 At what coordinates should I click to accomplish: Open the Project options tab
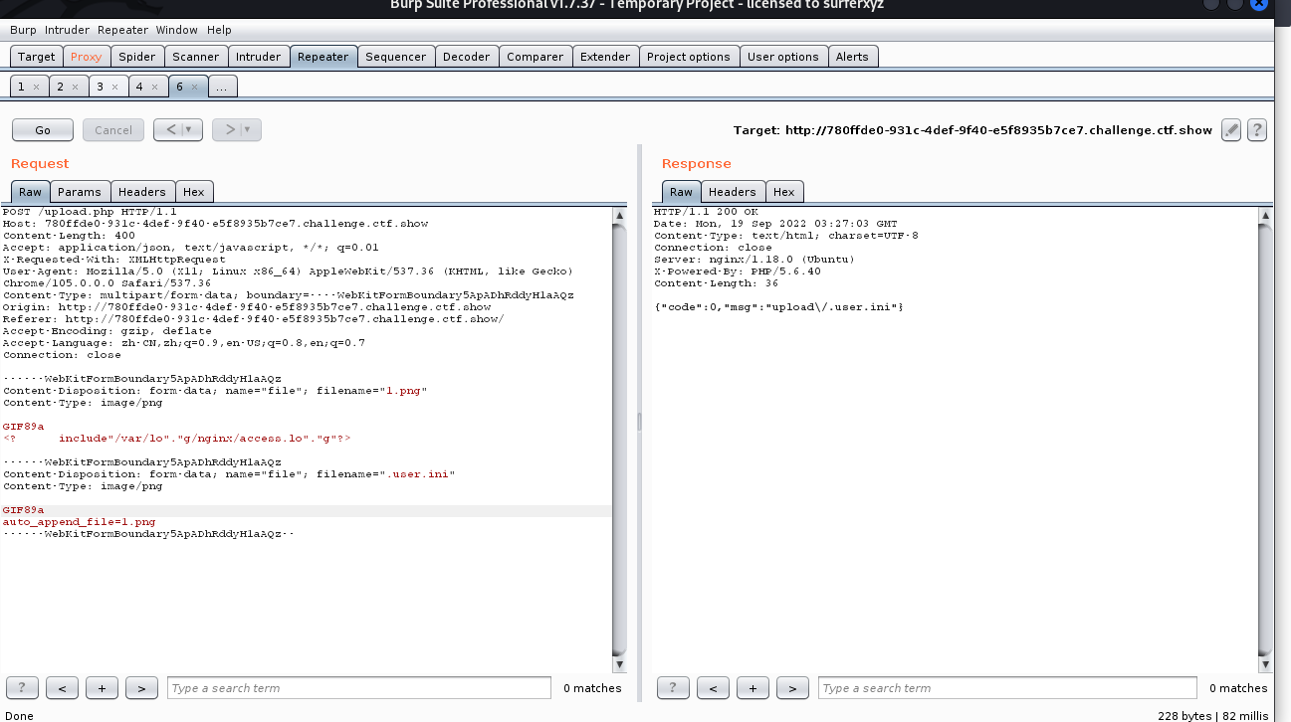pos(689,57)
